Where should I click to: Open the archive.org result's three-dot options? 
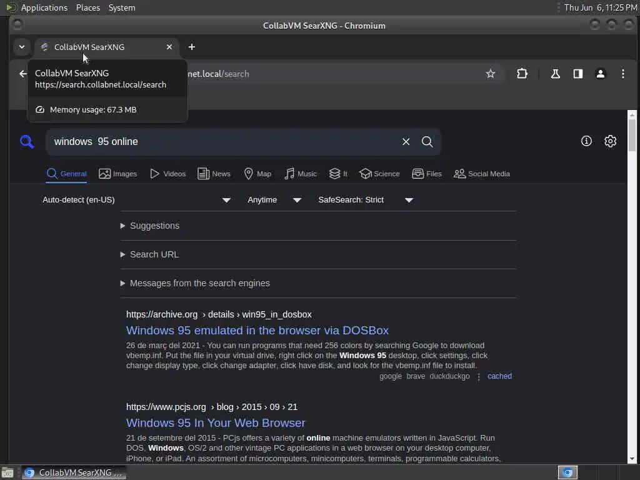(x=478, y=377)
